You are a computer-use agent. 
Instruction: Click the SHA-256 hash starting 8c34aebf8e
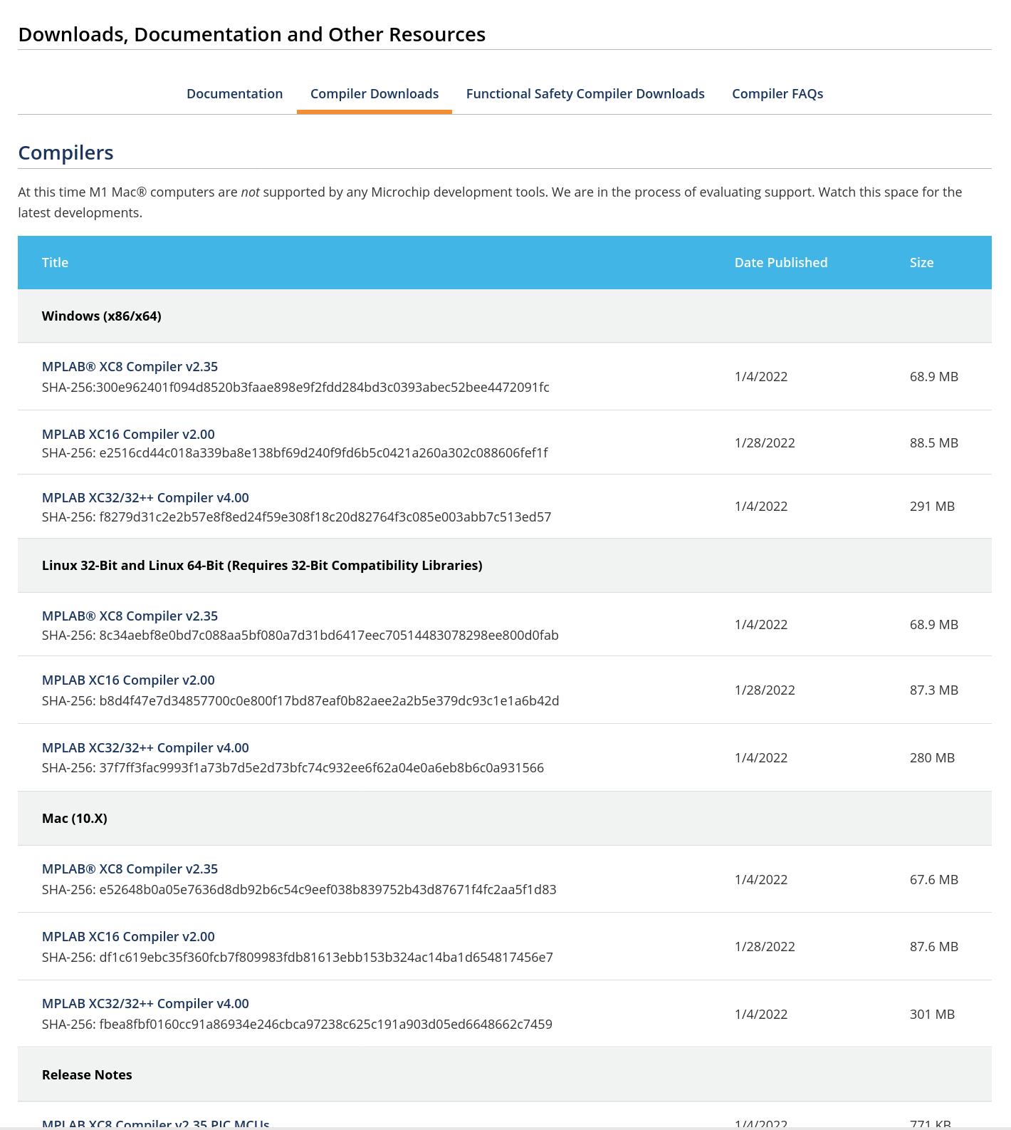(x=300, y=636)
